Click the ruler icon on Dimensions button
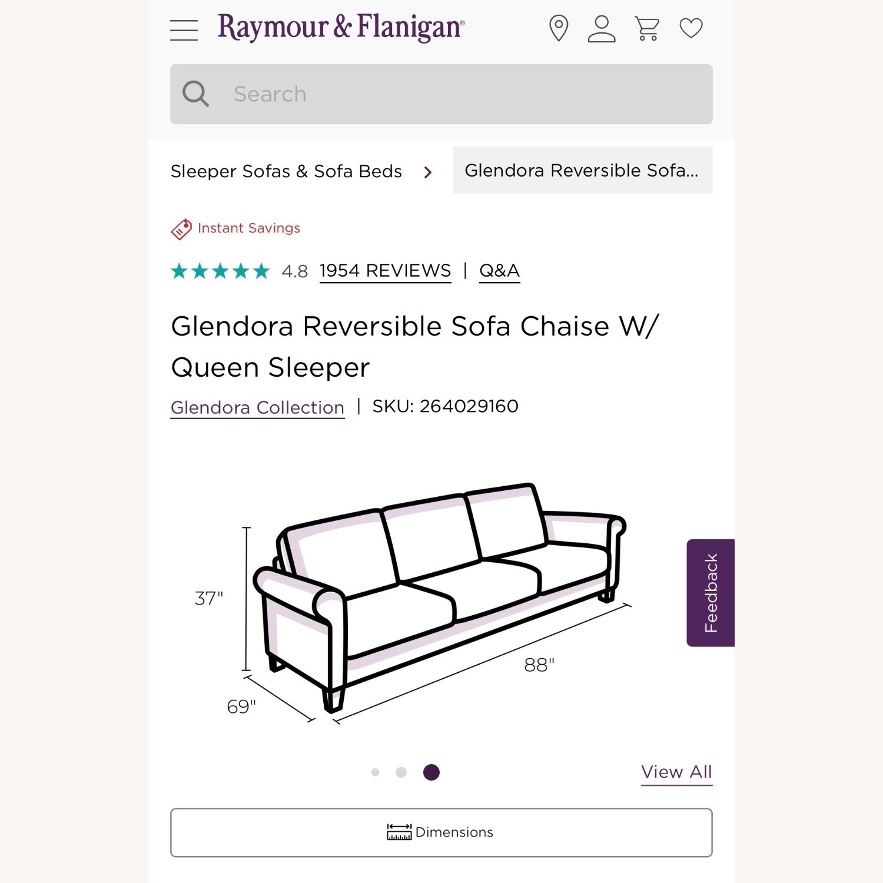 pyautogui.click(x=398, y=832)
